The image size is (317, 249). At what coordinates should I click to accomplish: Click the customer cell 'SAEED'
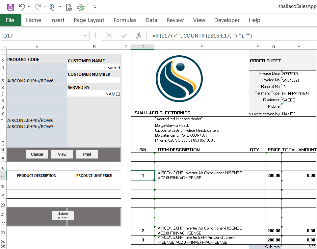tap(299, 100)
